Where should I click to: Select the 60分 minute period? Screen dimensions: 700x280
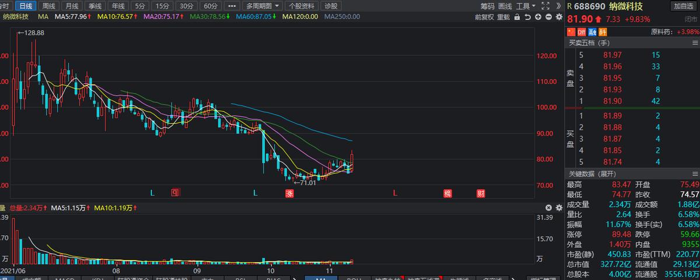211,6
